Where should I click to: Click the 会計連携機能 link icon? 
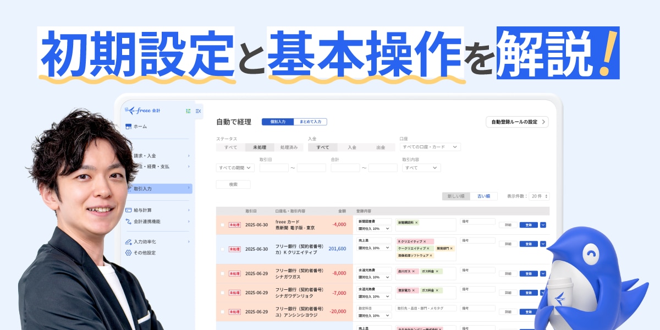point(128,222)
